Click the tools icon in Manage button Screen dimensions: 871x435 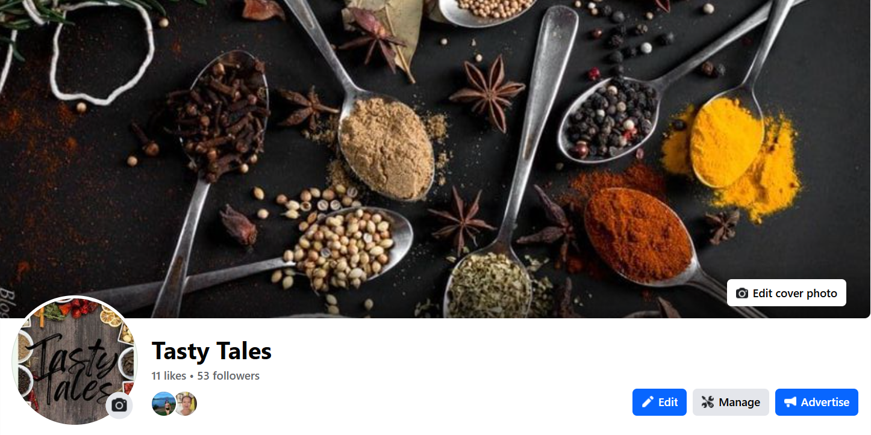coord(708,402)
